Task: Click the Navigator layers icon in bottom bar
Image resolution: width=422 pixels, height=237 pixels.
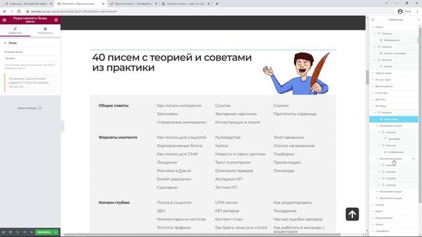Action: click(11, 232)
